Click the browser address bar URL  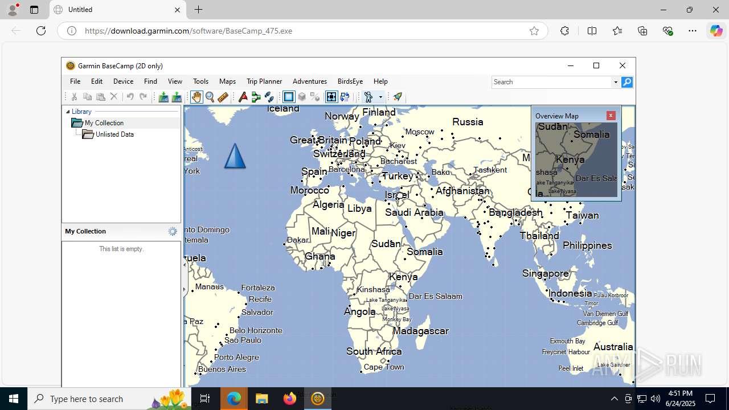[x=189, y=31]
